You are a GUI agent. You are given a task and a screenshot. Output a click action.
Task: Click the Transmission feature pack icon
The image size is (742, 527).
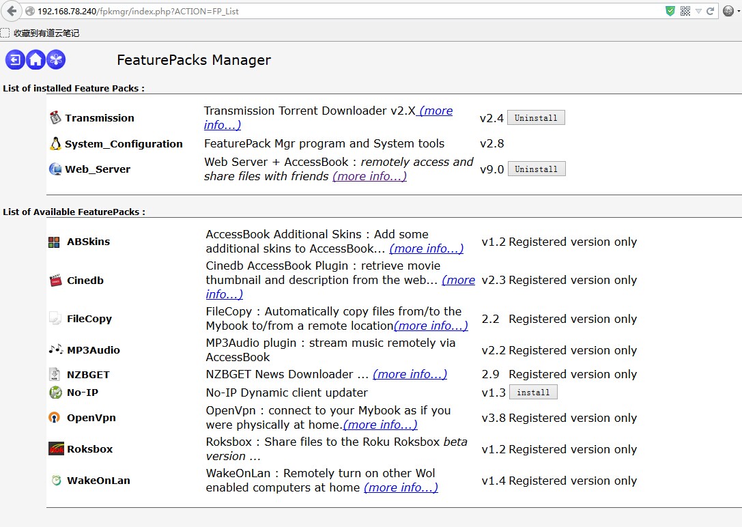pyautogui.click(x=55, y=117)
